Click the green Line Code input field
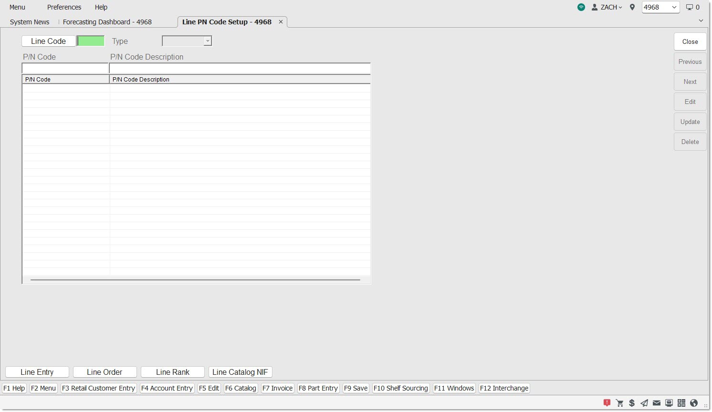 (x=91, y=41)
